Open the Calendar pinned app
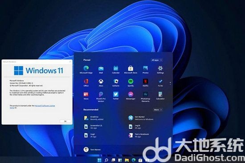This screenshot has width=245, height=163. coord(116,69)
